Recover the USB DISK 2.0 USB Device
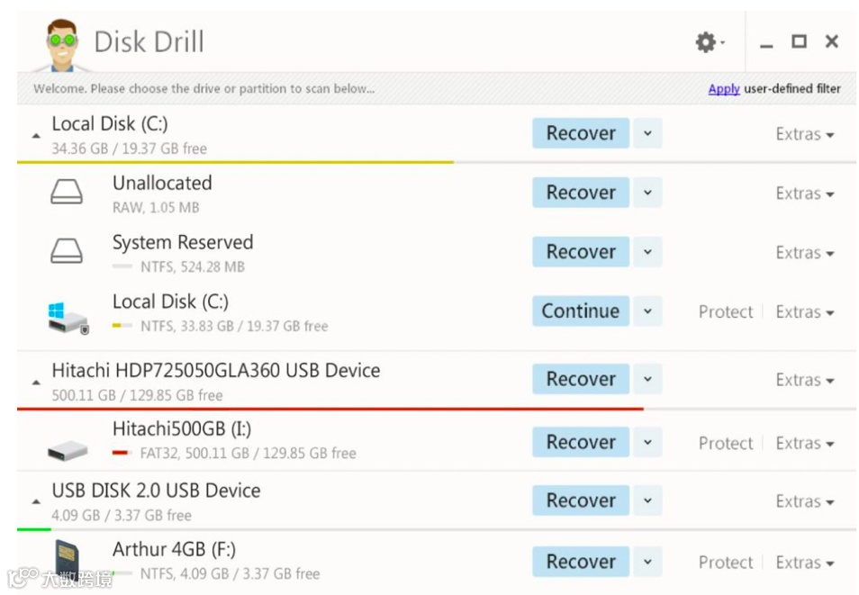 pyautogui.click(x=581, y=500)
